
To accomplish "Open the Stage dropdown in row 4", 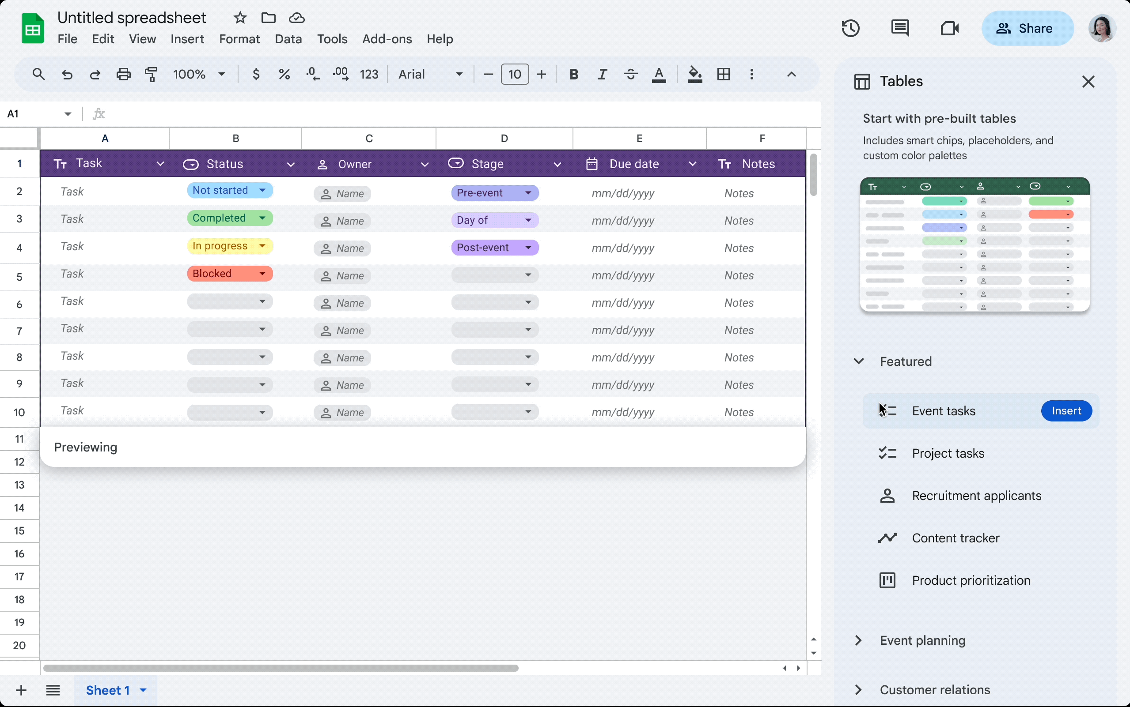I will coord(528,248).
